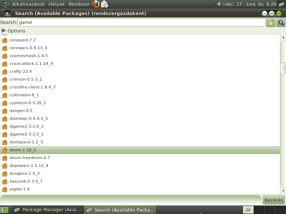Click package icon beside dopewars-1.5.12_4
Screen dimensions: 286x214
tap(5, 165)
